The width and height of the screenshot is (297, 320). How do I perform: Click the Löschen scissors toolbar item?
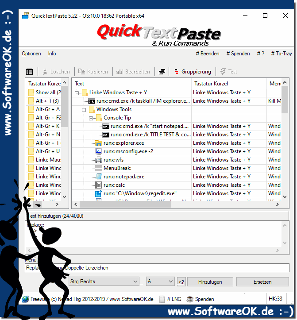[56, 72]
